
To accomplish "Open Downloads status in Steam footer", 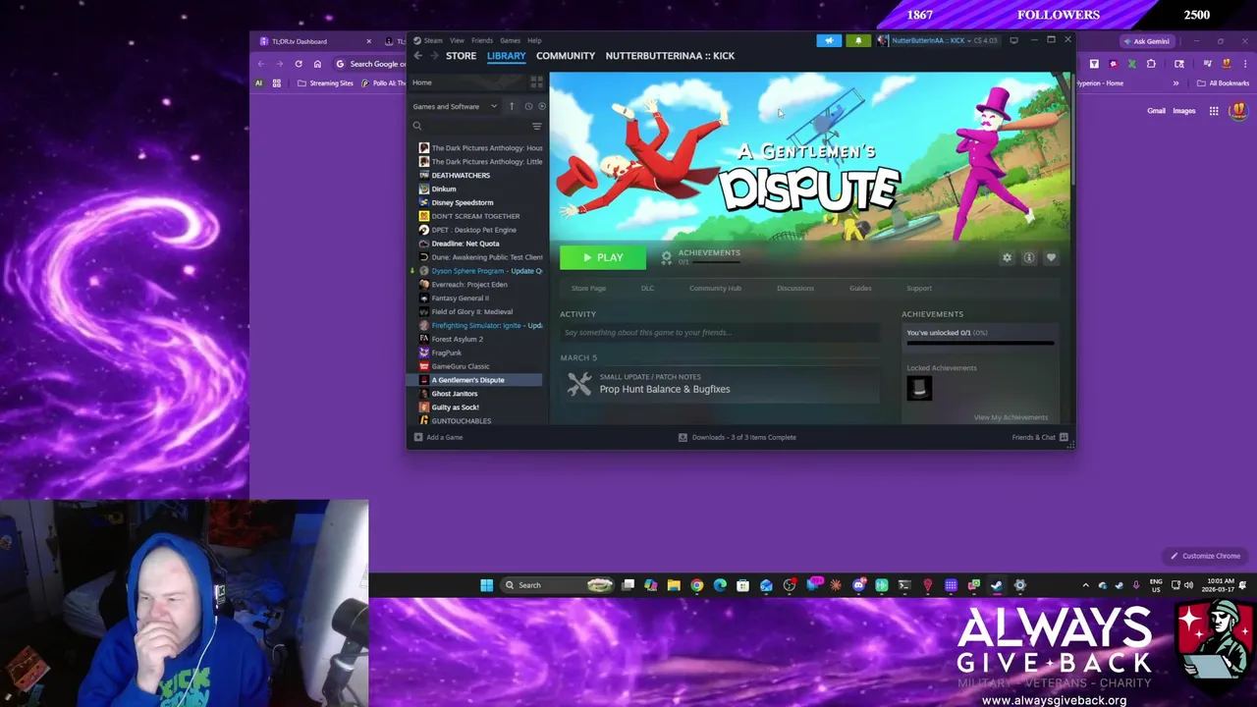I will tap(738, 437).
